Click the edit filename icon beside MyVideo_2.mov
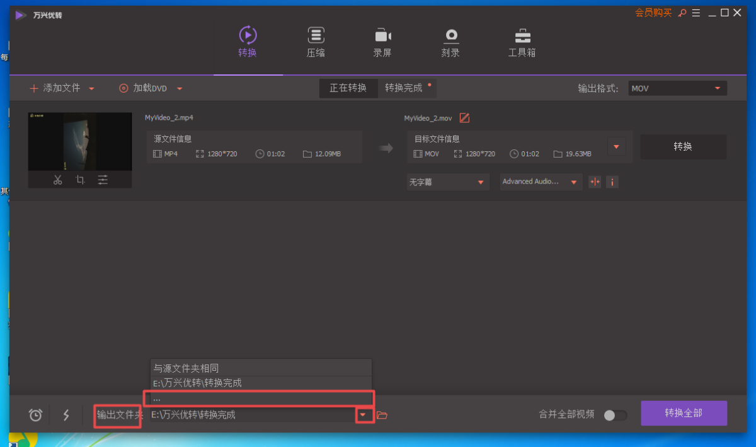The height and width of the screenshot is (447, 756). 464,118
